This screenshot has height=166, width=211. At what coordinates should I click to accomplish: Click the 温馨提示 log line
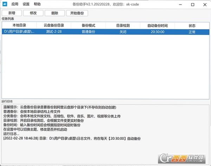(x=60, y=107)
